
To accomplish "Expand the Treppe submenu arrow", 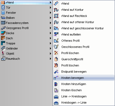I will pos(50,43).
